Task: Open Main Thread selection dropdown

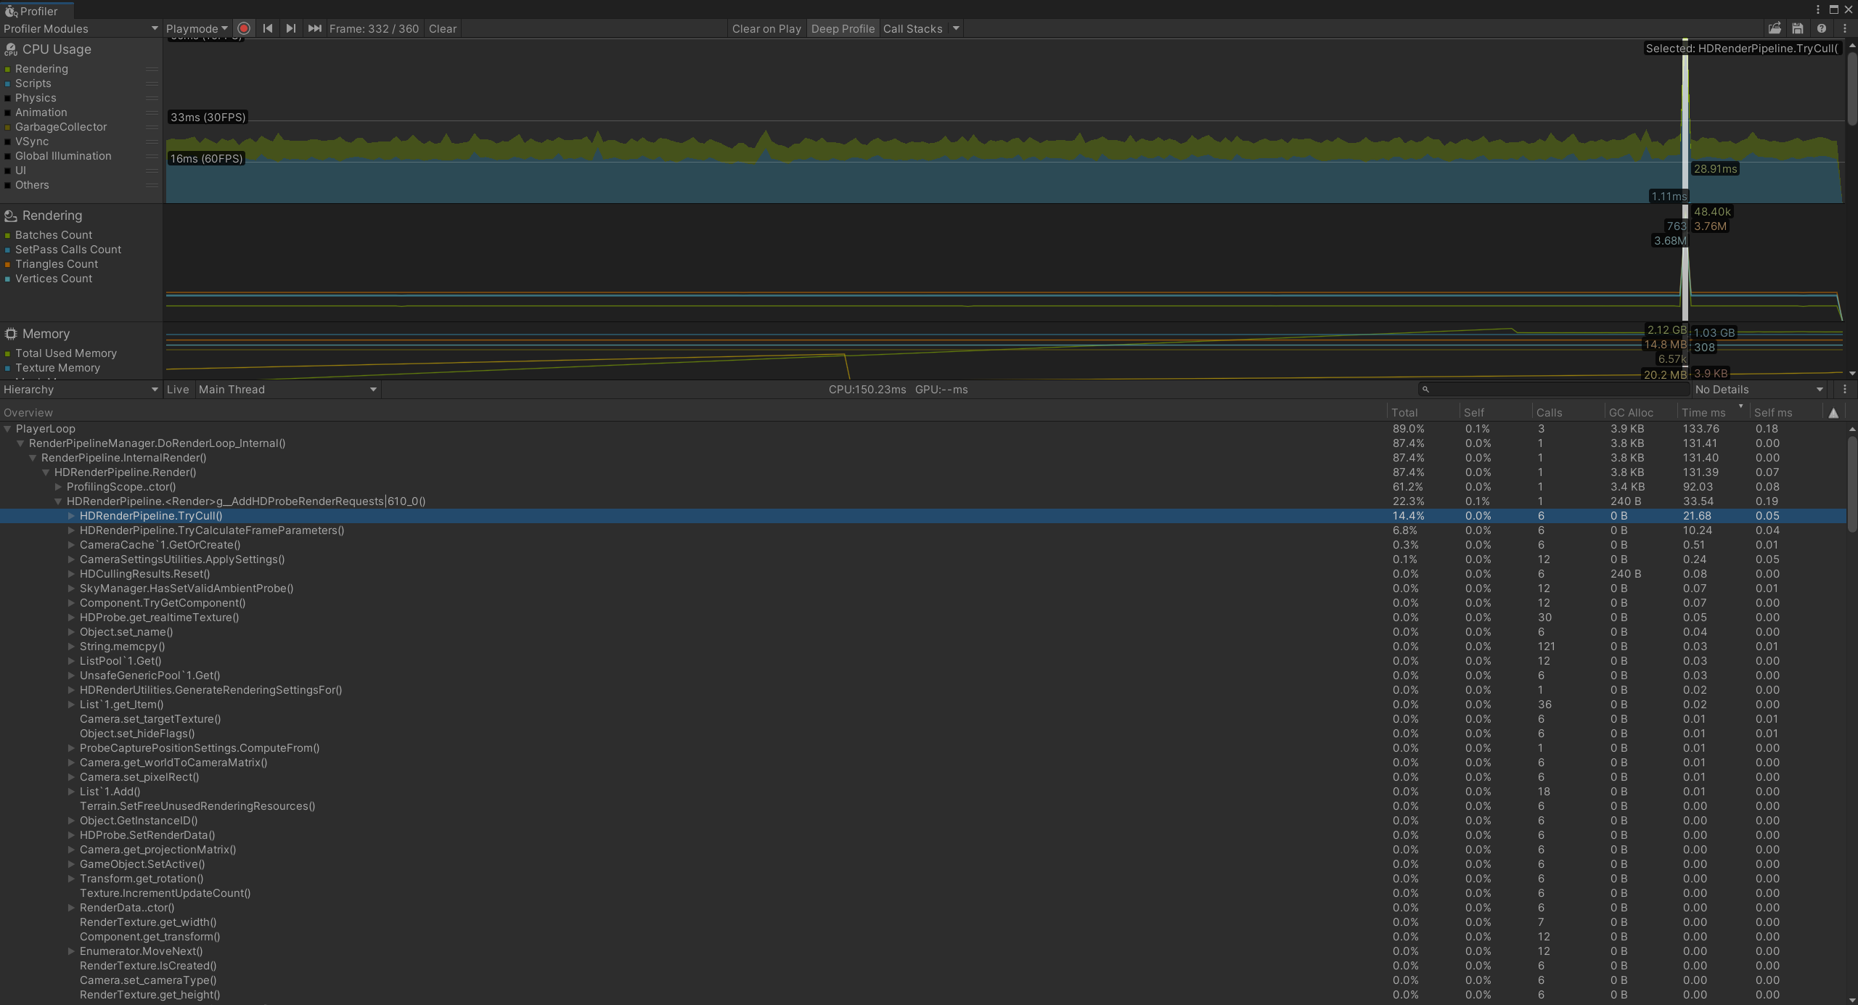Action: pyautogui.click(x=287, y=390)
